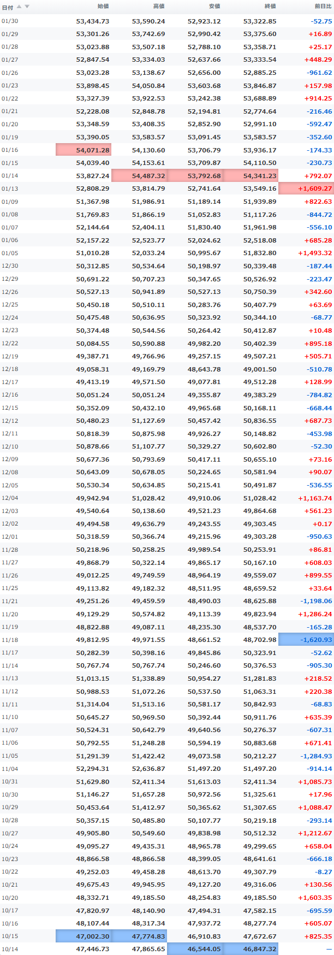This screenshot has height=955, width=334.
Task: Click the 高値 column header
Action: click(159, 7)
